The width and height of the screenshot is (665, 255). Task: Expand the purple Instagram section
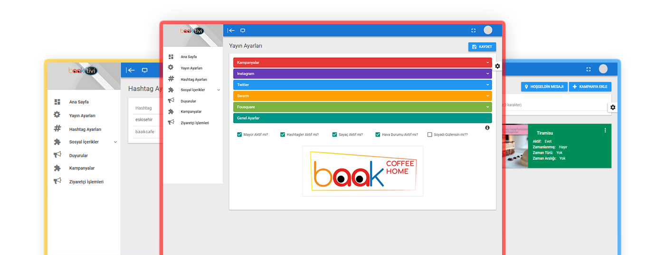click(x=362, y=74)
